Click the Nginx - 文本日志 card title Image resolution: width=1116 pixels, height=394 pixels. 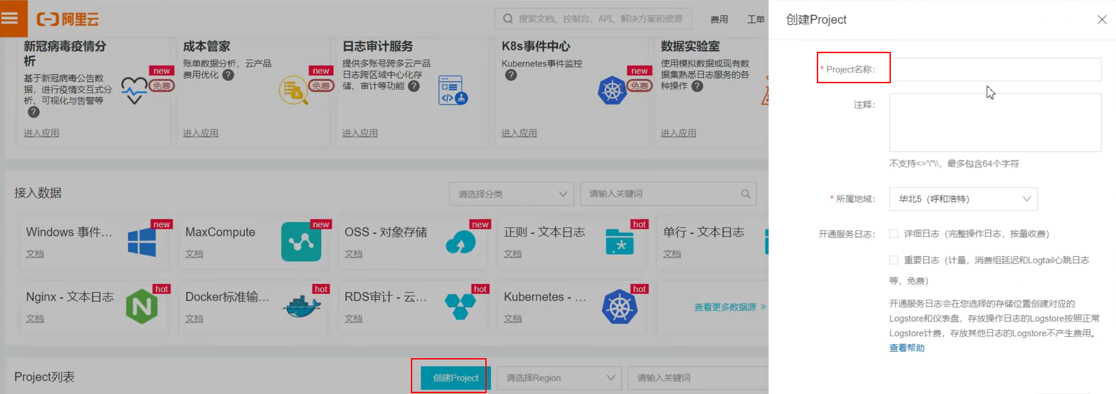[x=70, y=297]
